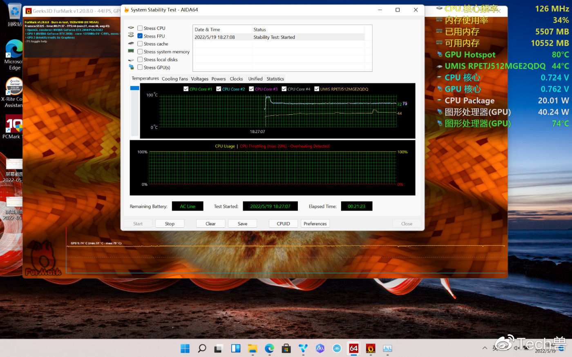Screen dimensions: 572x357
Task: Uncheck the Stress FPU checkbox
Action: click(x=140, y=36)
